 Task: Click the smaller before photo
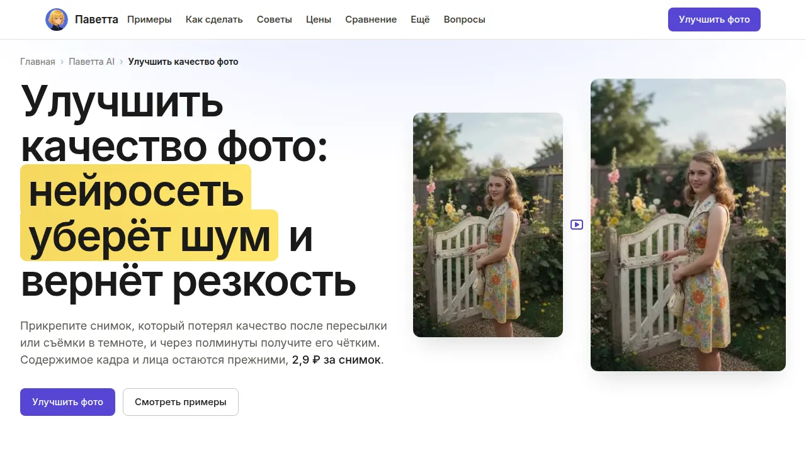[488, 225]
